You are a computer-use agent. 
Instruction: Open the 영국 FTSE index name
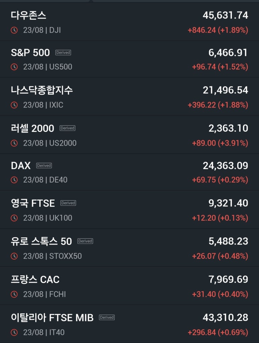[33, 203]
